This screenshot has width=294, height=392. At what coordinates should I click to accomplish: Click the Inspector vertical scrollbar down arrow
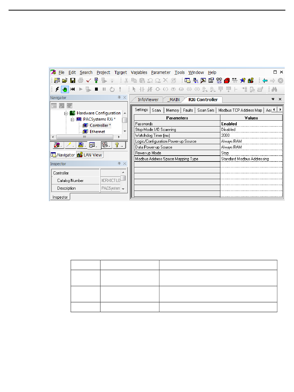coord(123,189)
